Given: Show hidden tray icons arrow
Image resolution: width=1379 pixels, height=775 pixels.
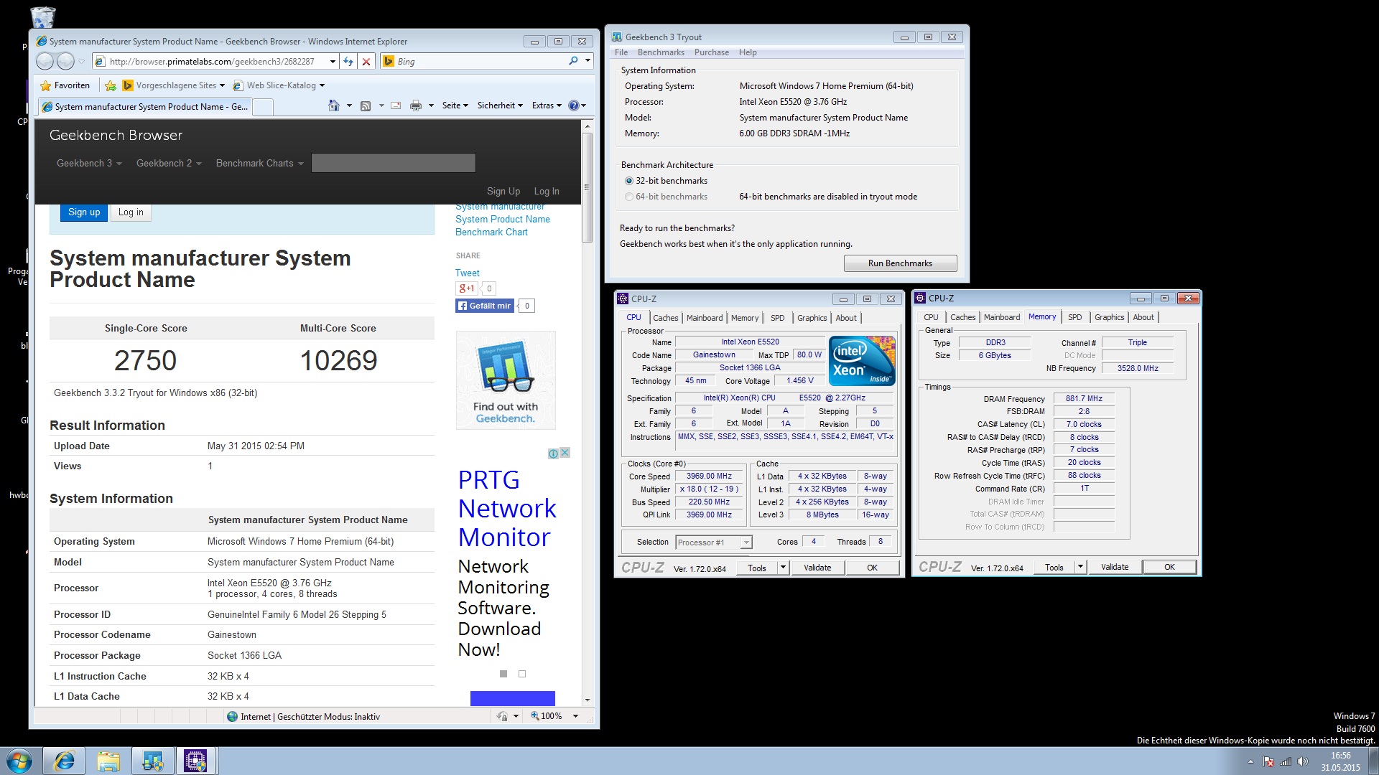Looking at the screenshot, I should 1250,761.
